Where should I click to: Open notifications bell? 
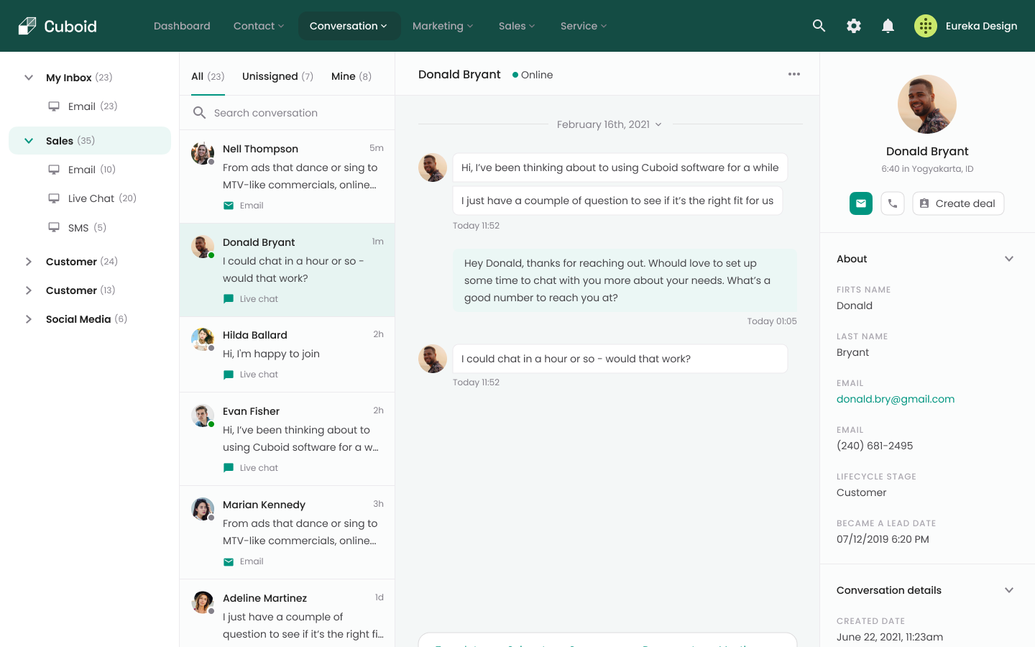coord(888,26)
